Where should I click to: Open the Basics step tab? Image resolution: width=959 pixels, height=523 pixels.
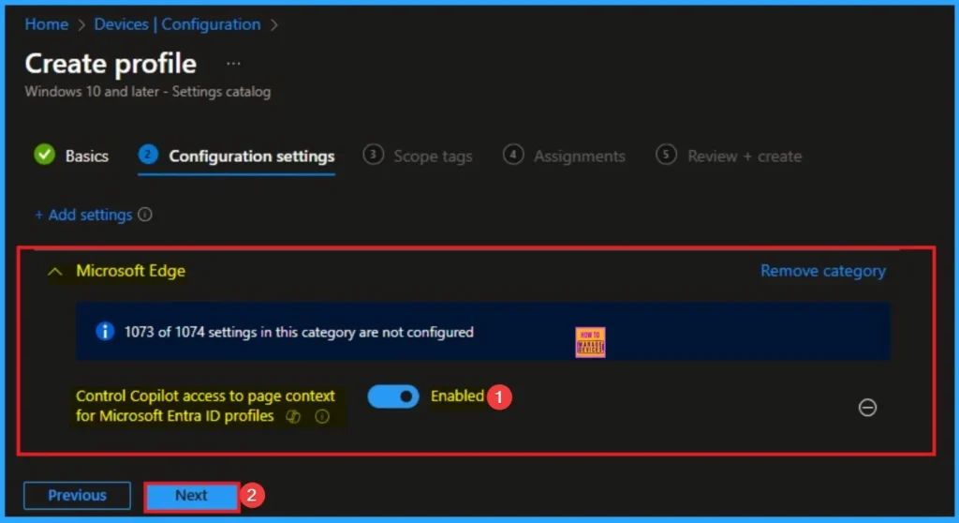tap(71, 156)
